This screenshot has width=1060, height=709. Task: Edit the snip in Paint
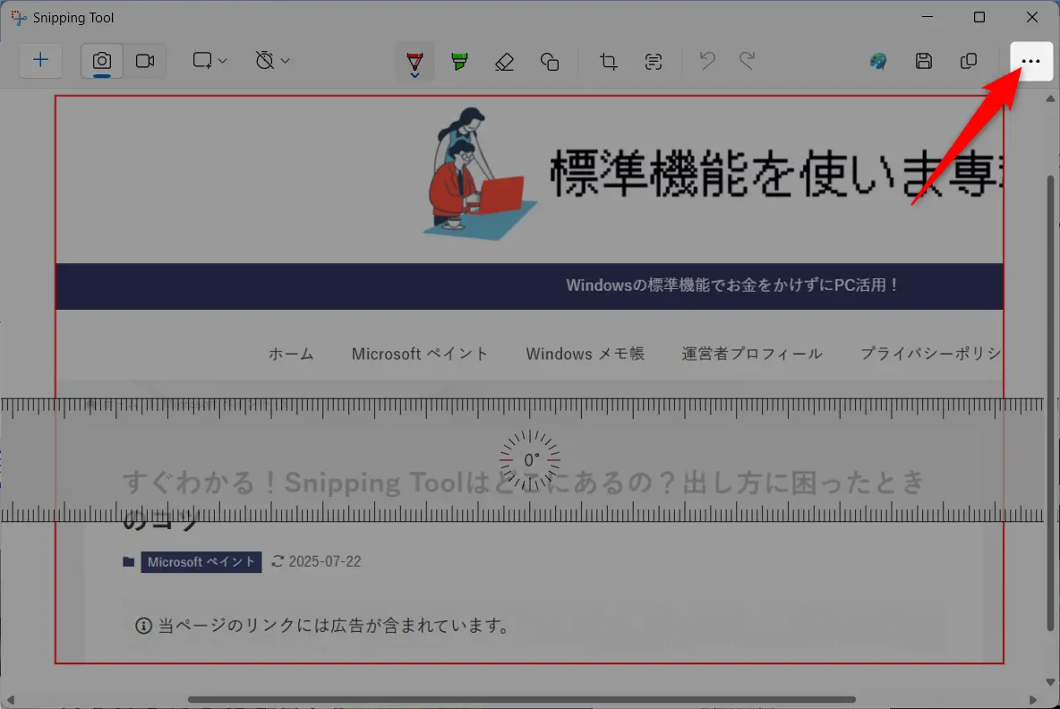pos(878,62)
